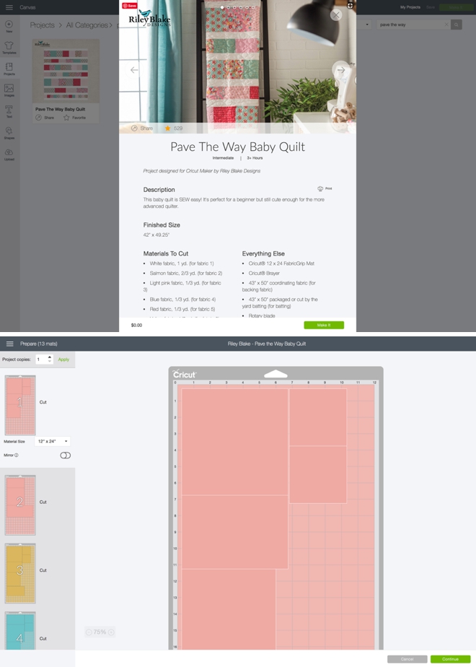The height and width of the screenshot is (667, 476).
Task: Click the Upload icon in sidebar
Action: point(9,154)
